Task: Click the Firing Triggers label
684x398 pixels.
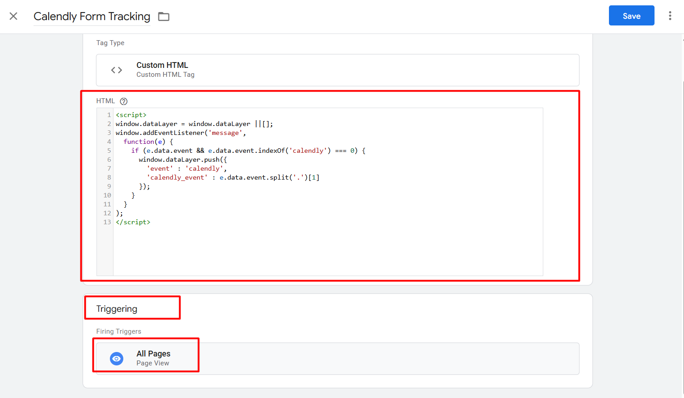Action: tap(119, 331)
